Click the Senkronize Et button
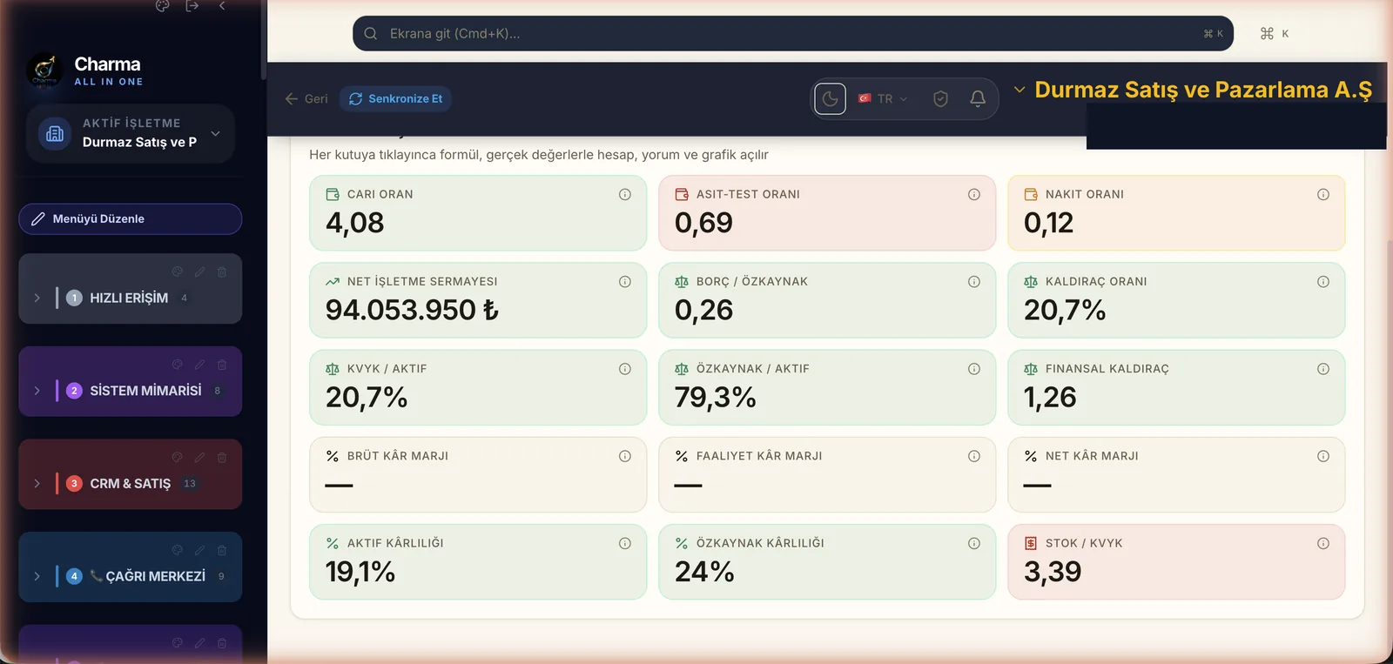 click(396, 99)
